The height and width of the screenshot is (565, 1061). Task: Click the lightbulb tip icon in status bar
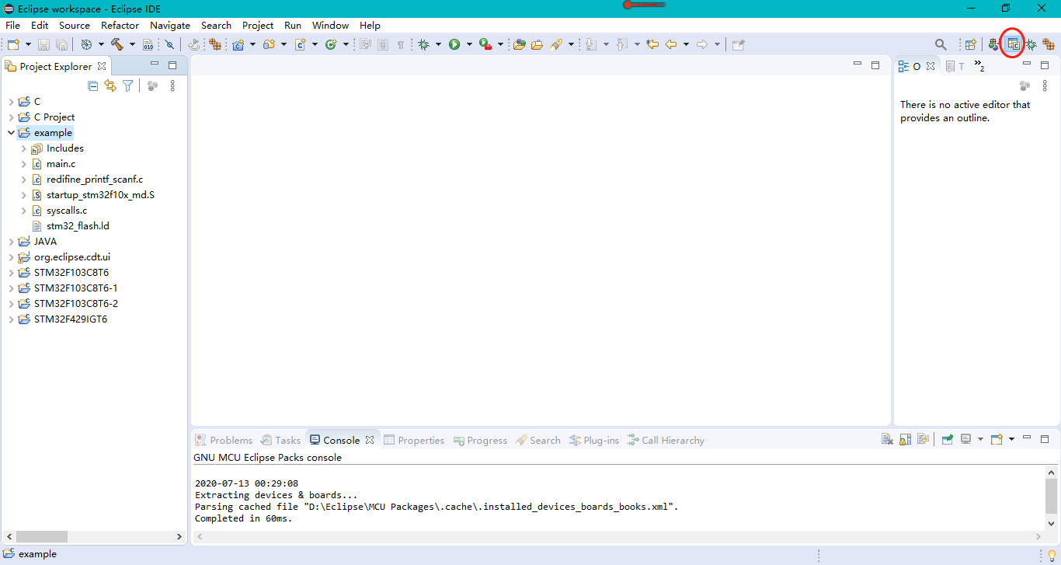pos(1052,554)
